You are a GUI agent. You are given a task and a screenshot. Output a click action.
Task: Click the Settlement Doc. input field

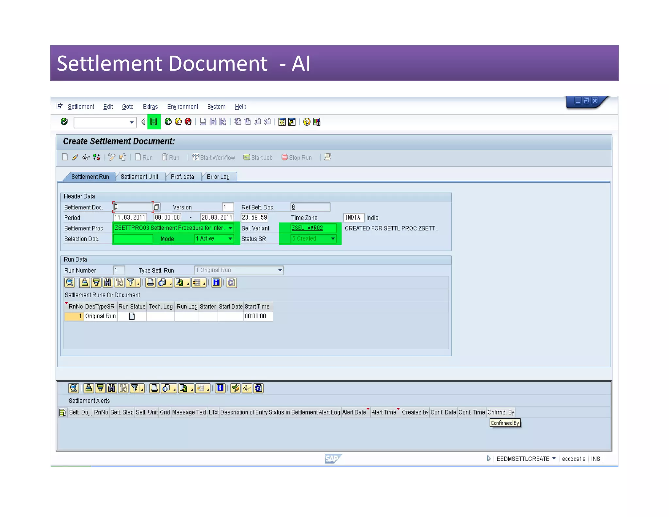pos(133,207)
